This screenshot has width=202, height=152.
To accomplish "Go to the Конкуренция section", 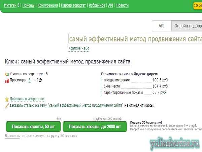I will click(48, 5).
